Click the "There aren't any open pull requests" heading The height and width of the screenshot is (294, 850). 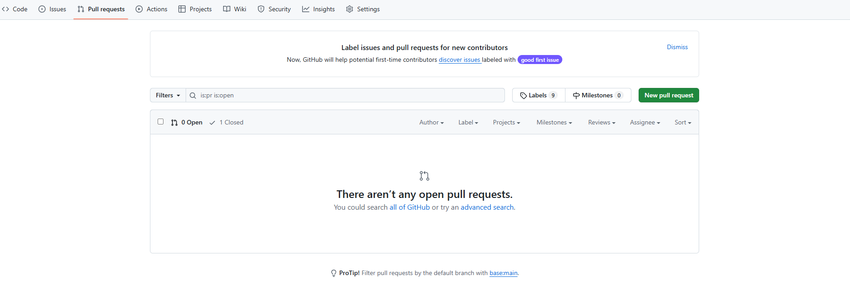(x=425, y=194)
